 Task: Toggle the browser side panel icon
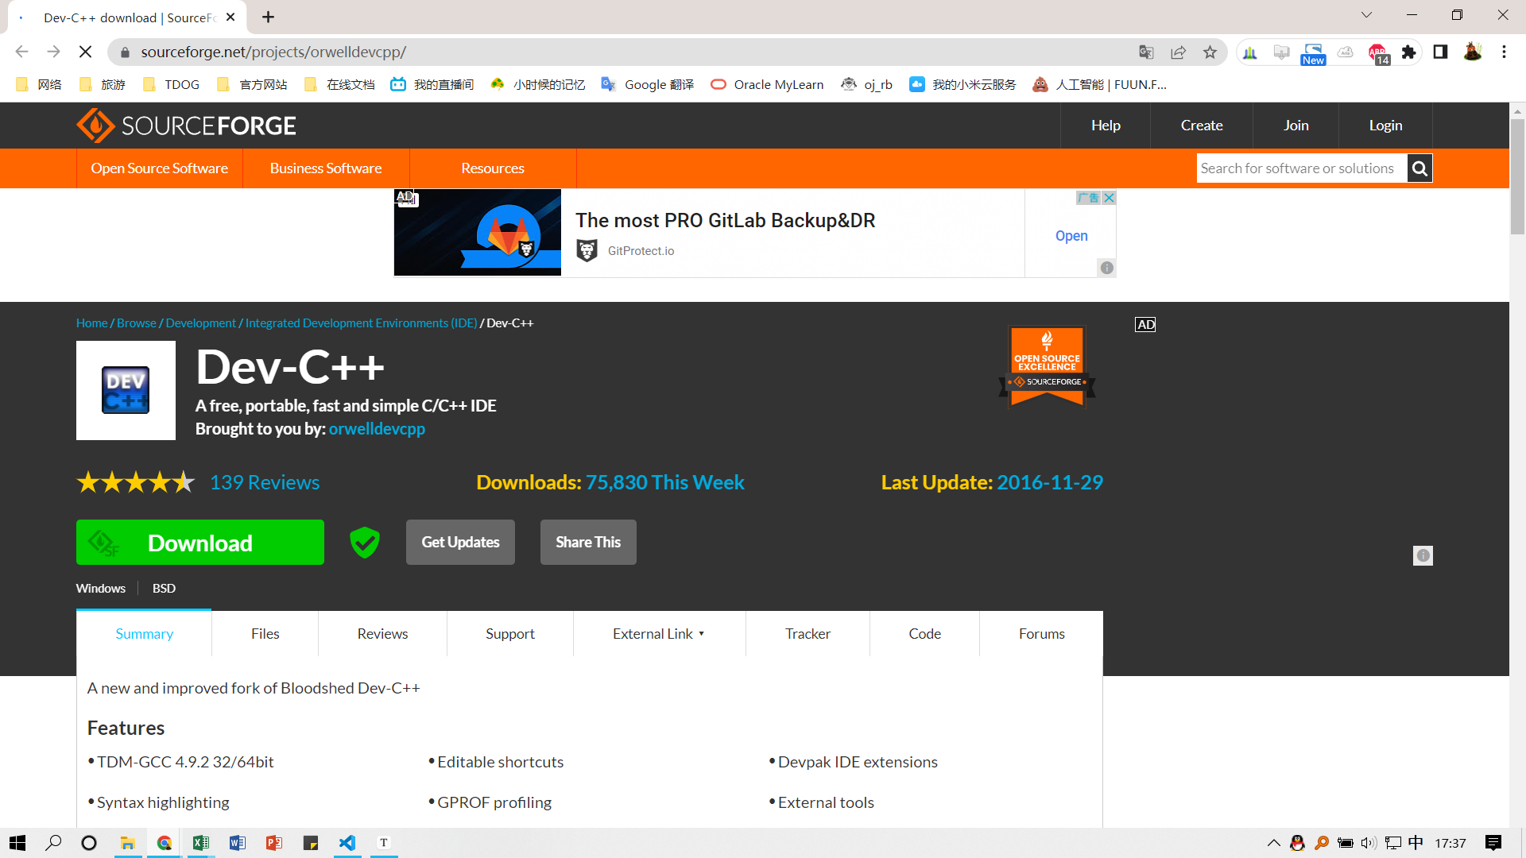1440,52
